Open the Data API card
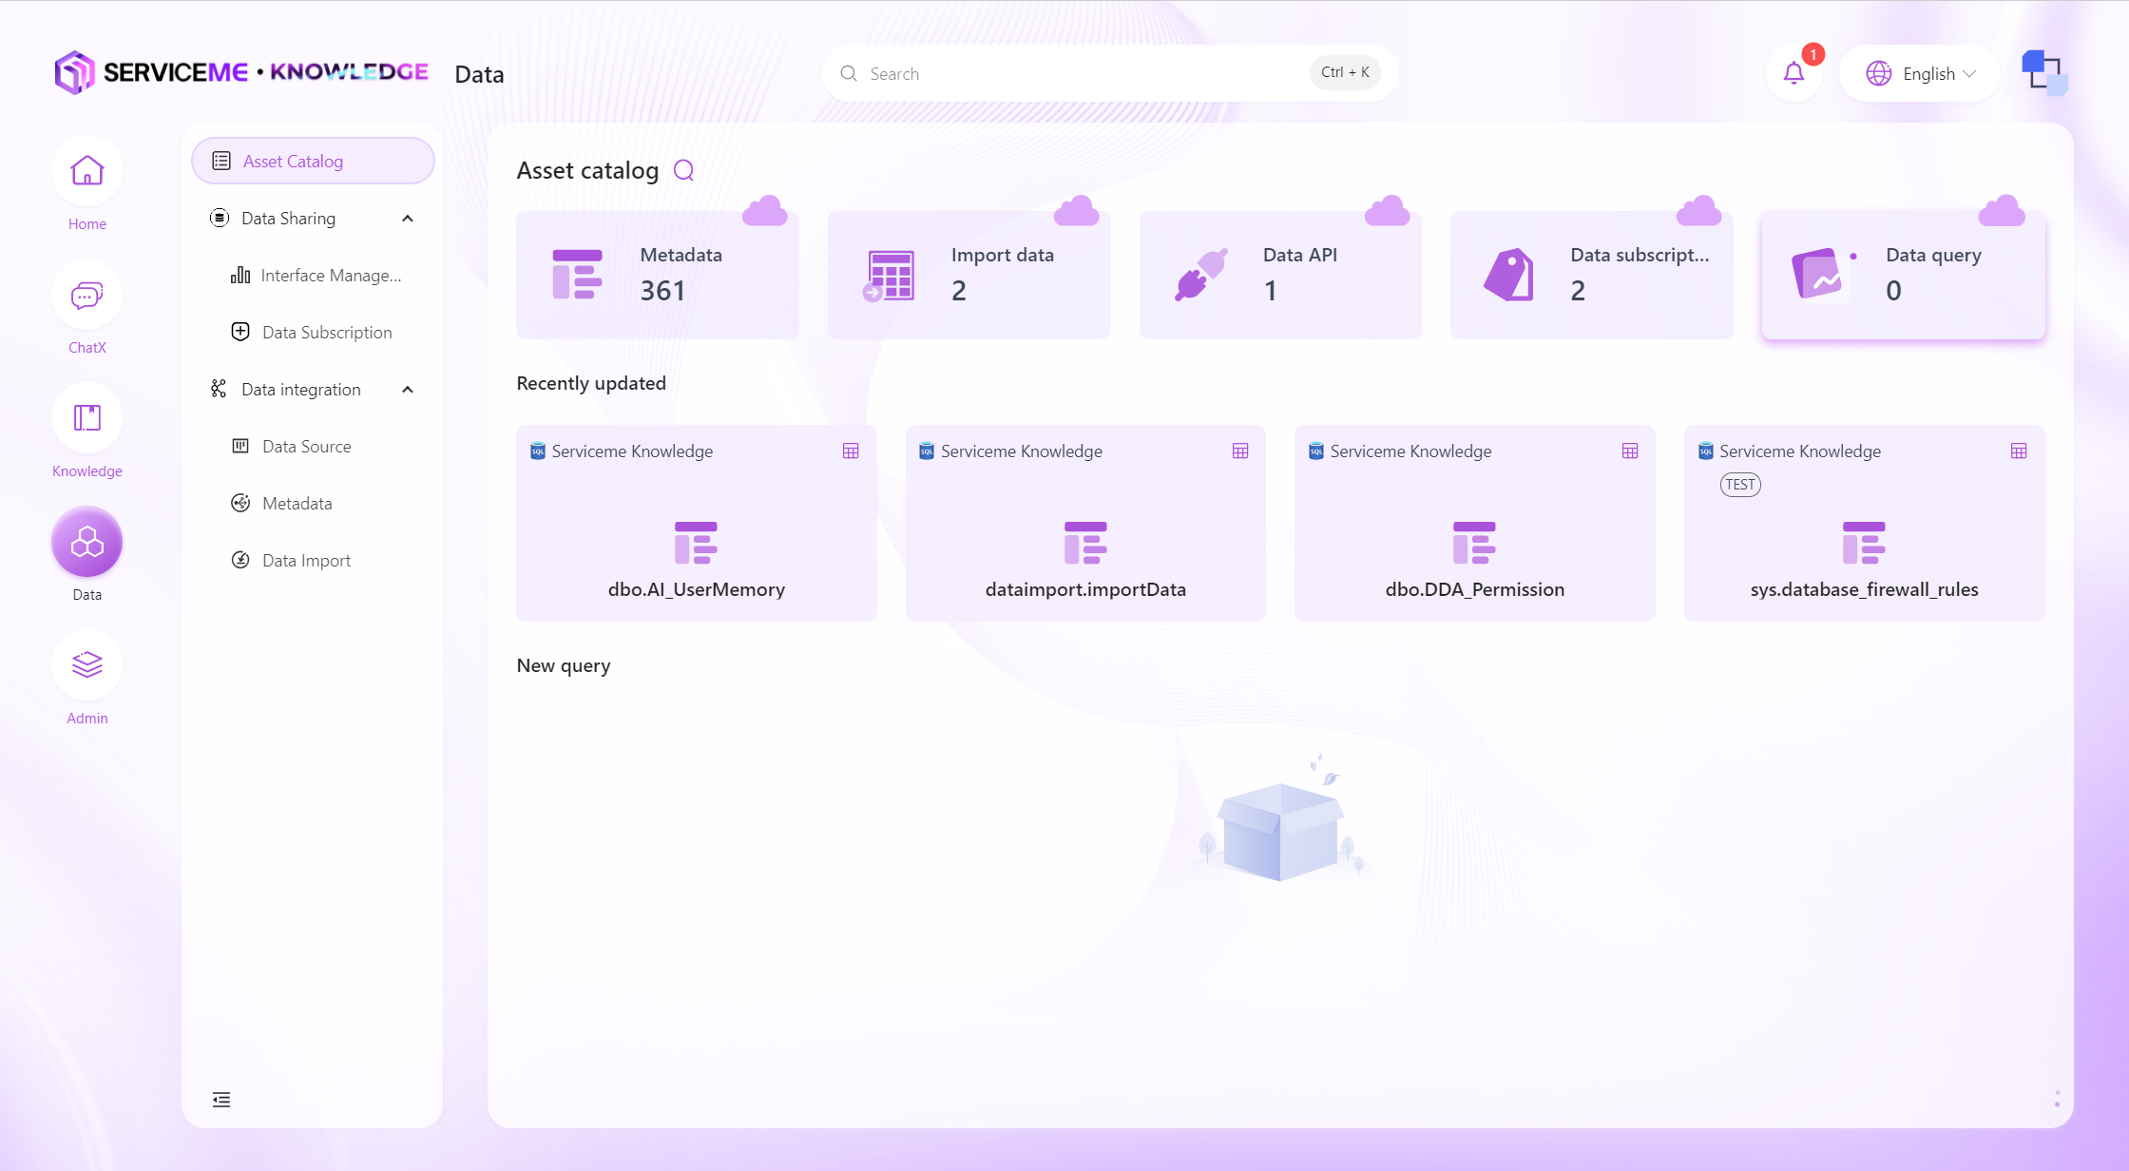Image resolution: width=2129 pixels, height=1171 pixels. (x=1280, y=275)
